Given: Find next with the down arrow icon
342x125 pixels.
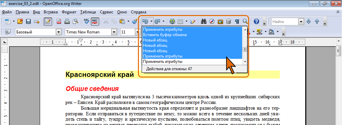Looking at the screenshot, I should (x=309, y=21).
